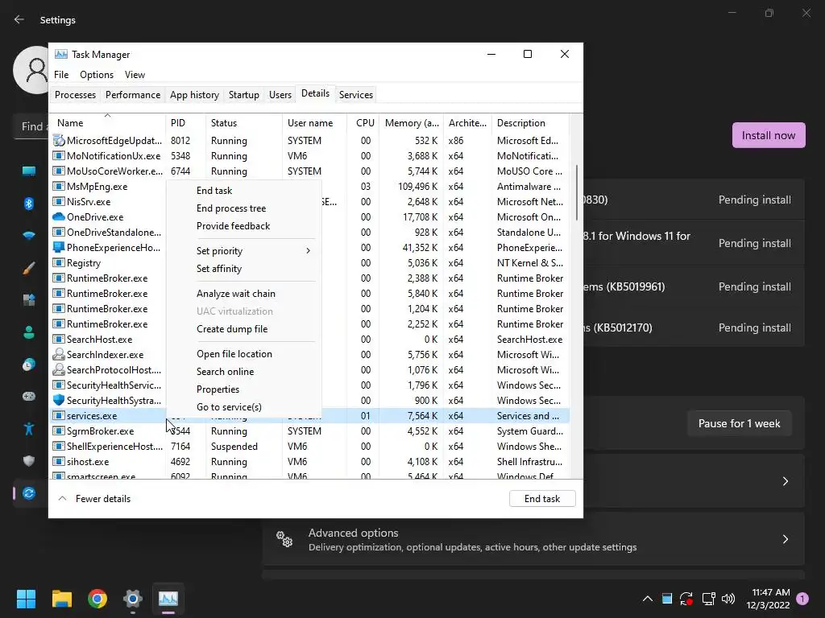
Task: Click the SecurityHealthSystray shield icon
Action: (x=58, y=401)
